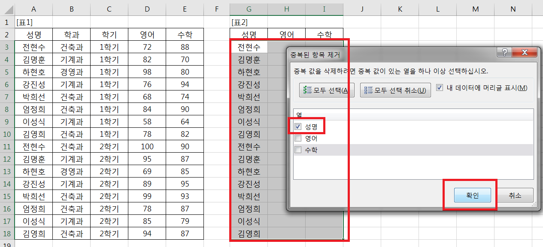Uncheck the 성명 column checkbox
Image resolution: width=543 pixels, height=247 pixels.
[x=298, y=127]
